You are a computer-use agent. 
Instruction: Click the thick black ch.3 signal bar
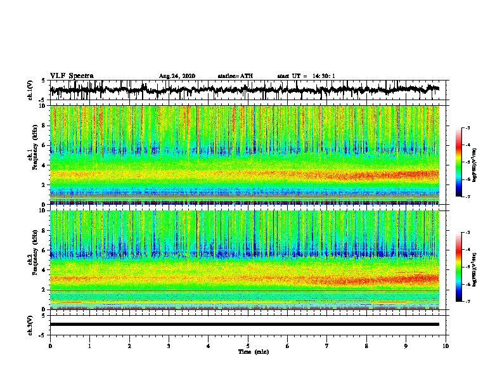(x=245, y=325)
